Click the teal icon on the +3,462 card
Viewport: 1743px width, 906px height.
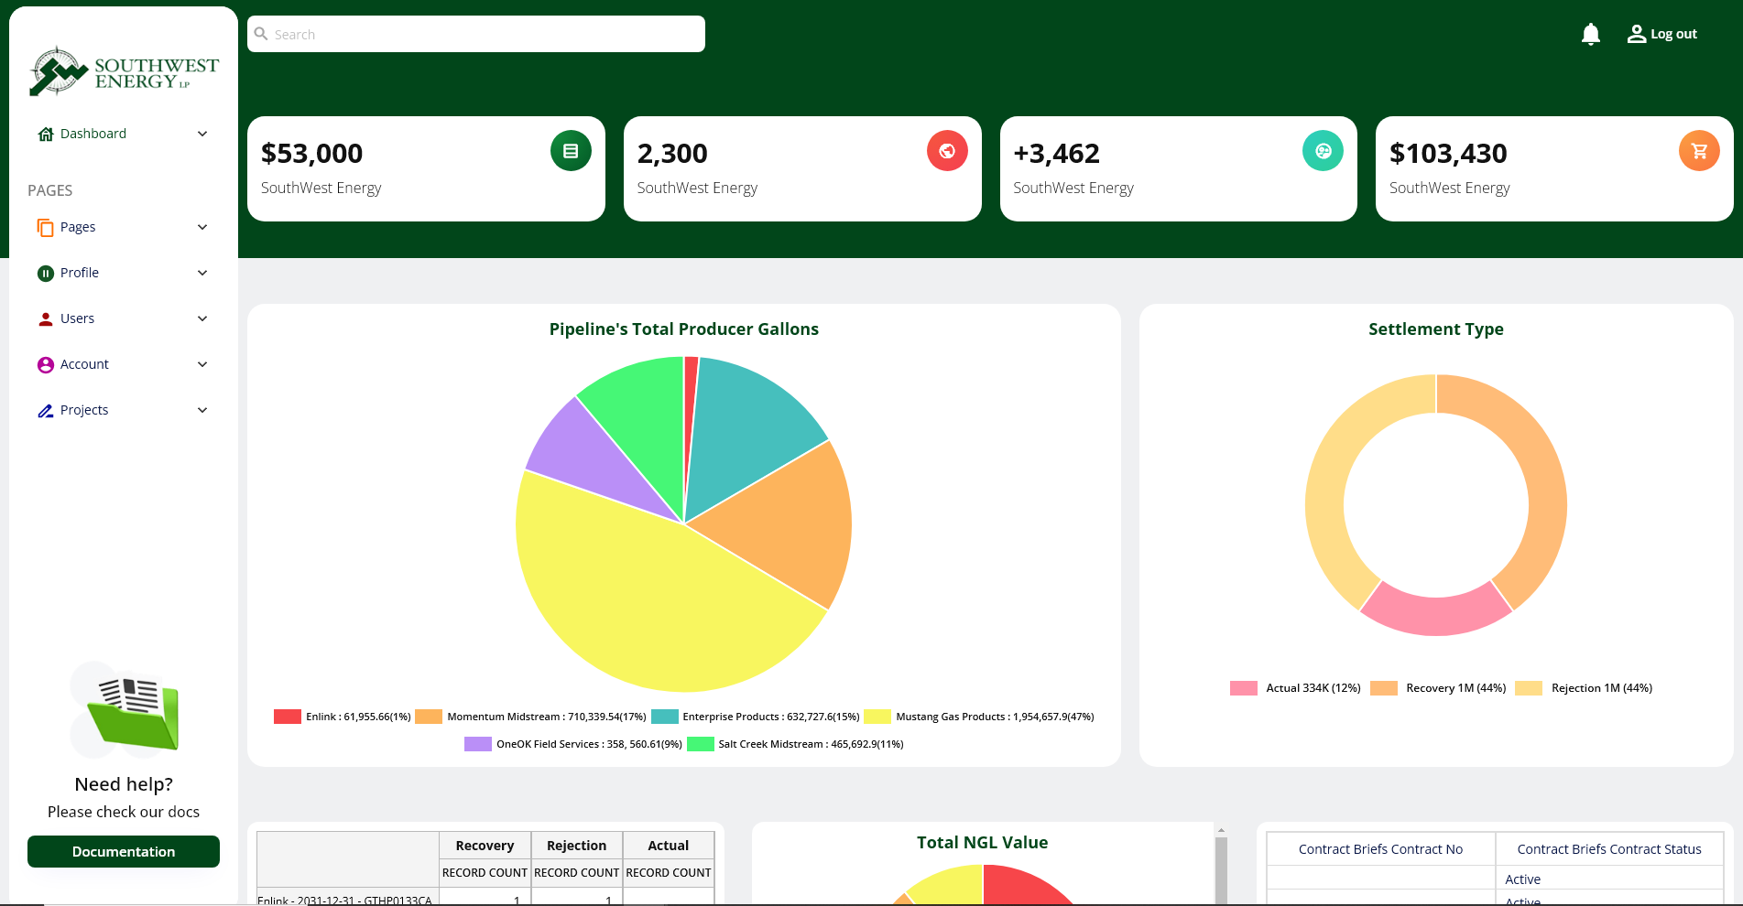1323,151
